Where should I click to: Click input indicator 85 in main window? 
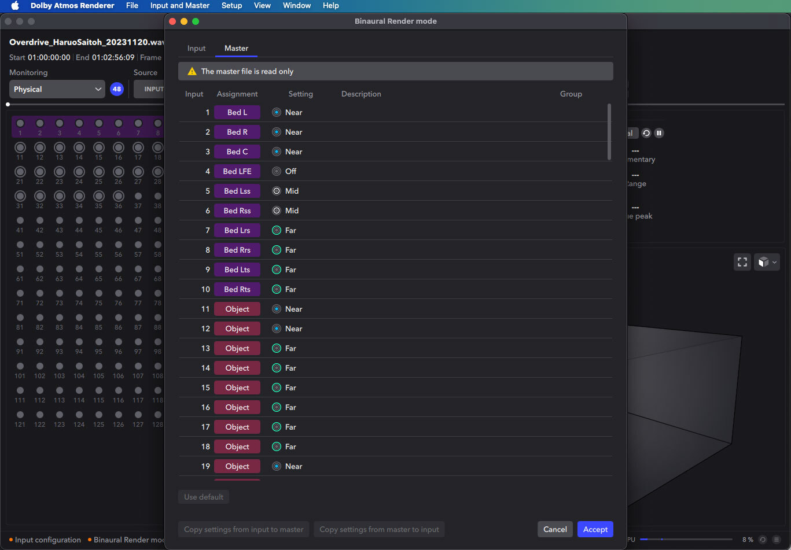coord(99,318)
